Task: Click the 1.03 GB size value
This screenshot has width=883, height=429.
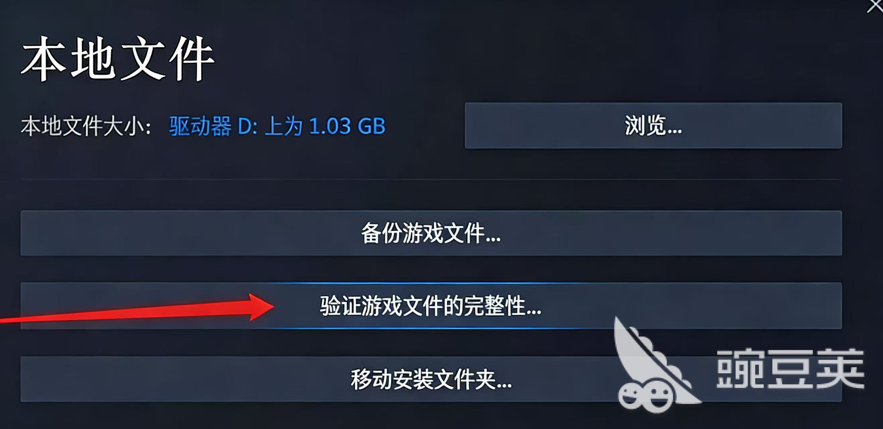Action: tap(347, 126)
